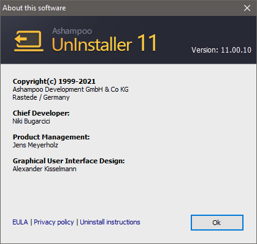Screen dimensions: 257x244
Task: Close the About this software dialog
Action: coord(247,8)
